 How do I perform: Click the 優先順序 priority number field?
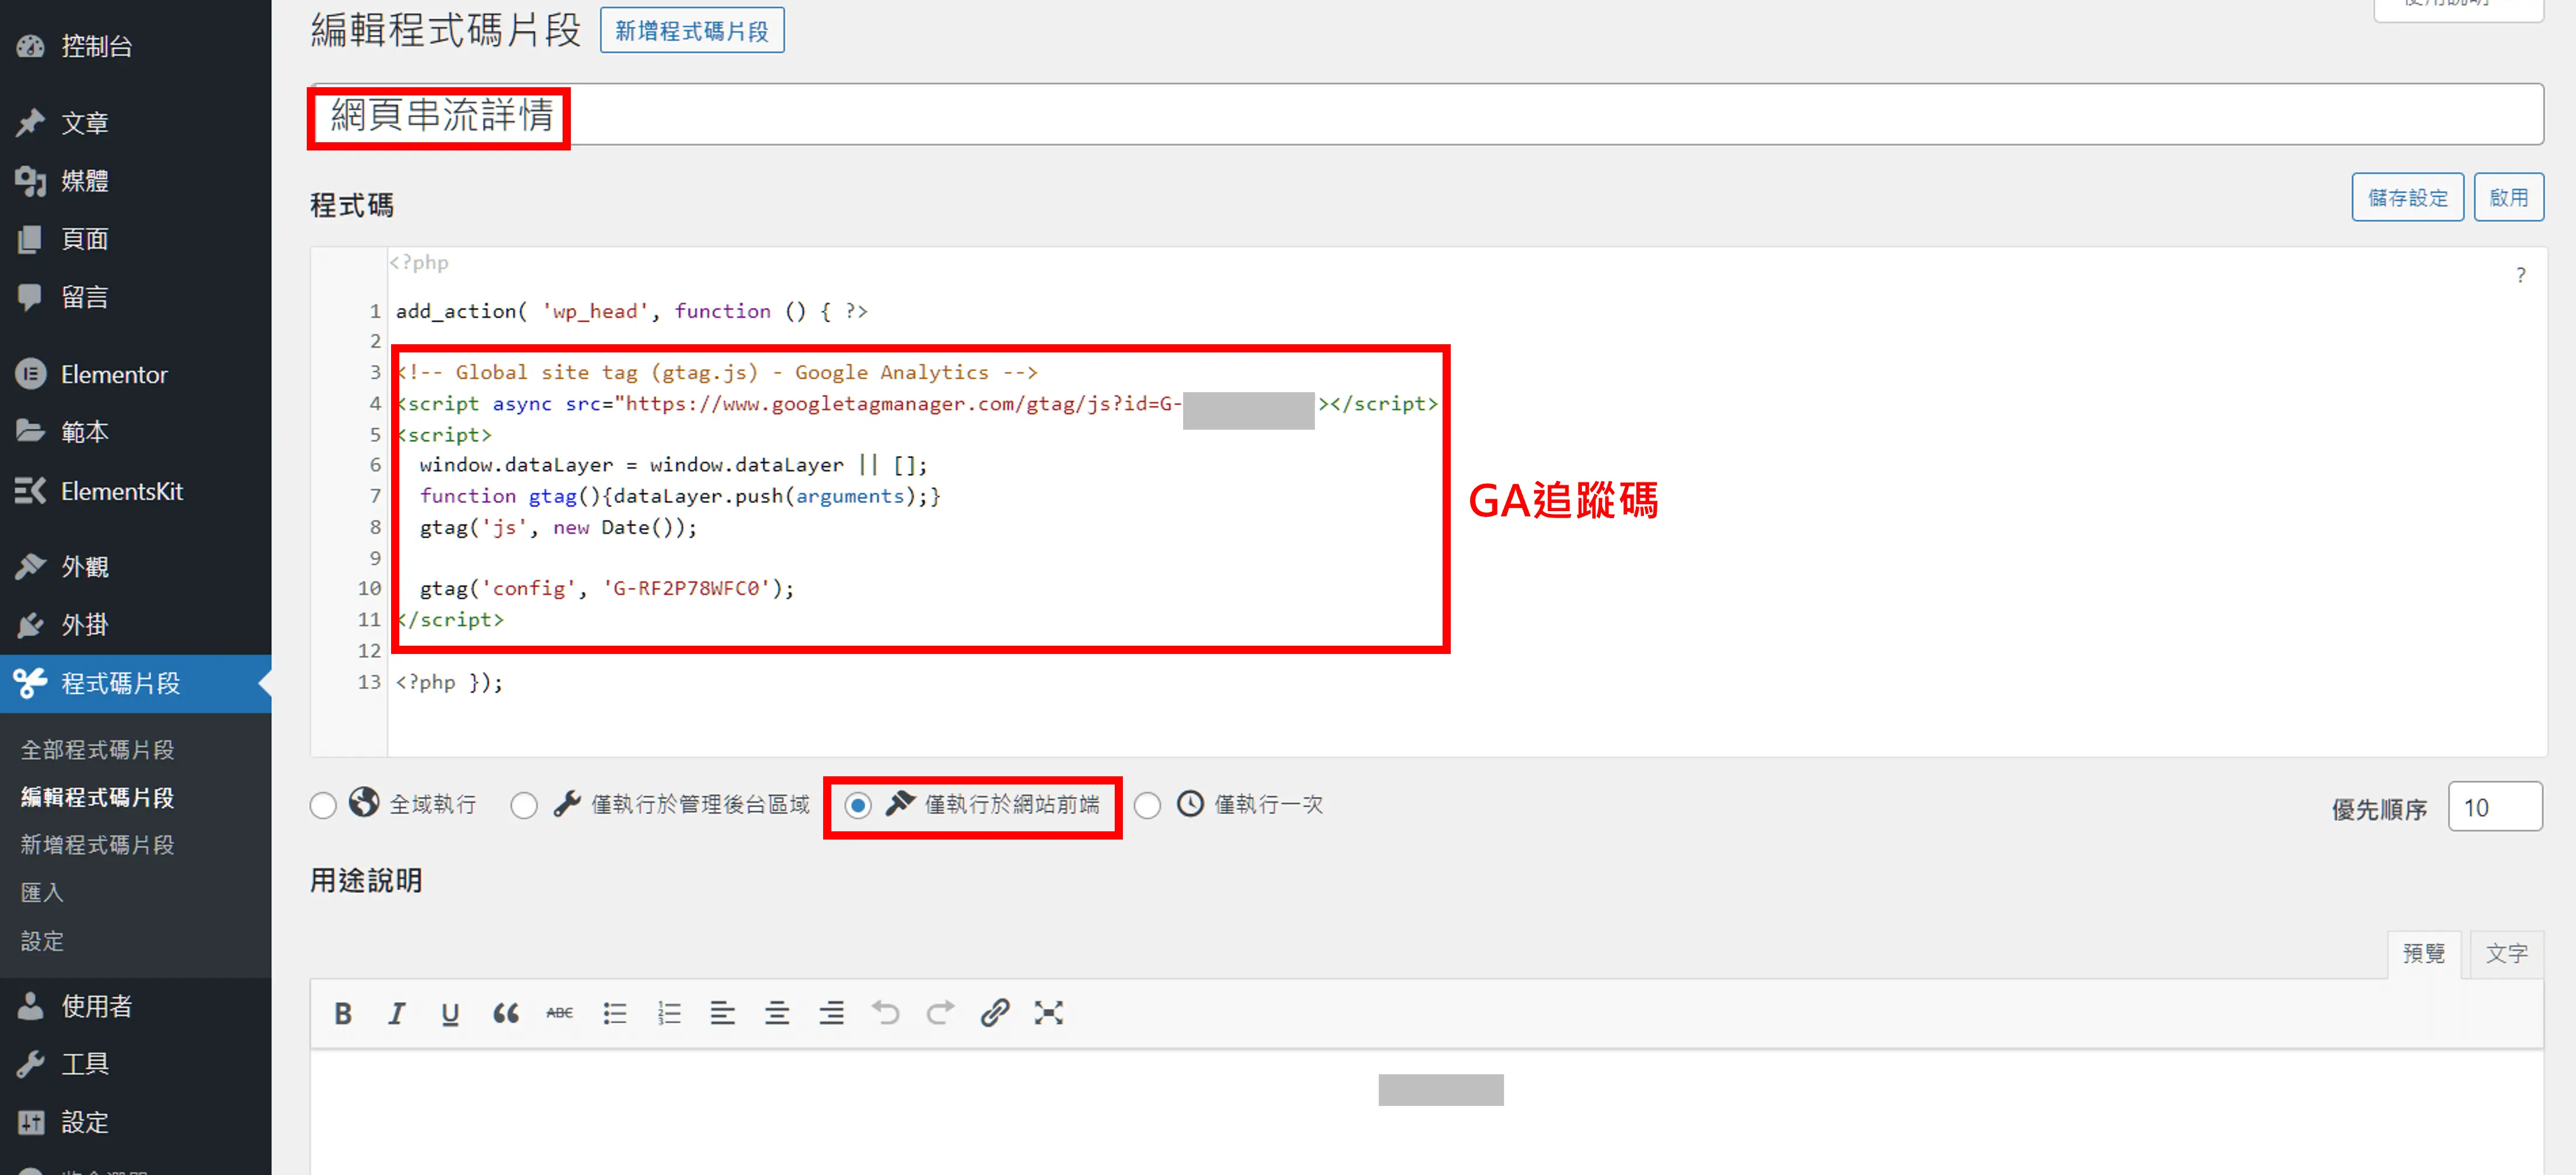click(x=2494, y=806)
